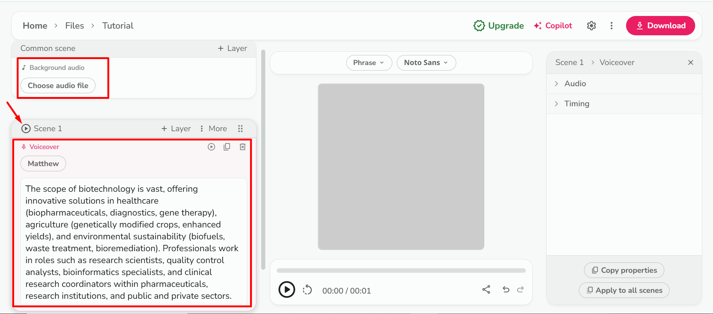Duplicate the Voiceover layer
Viewport: 713px width, 314px height.
coord(227,147)
